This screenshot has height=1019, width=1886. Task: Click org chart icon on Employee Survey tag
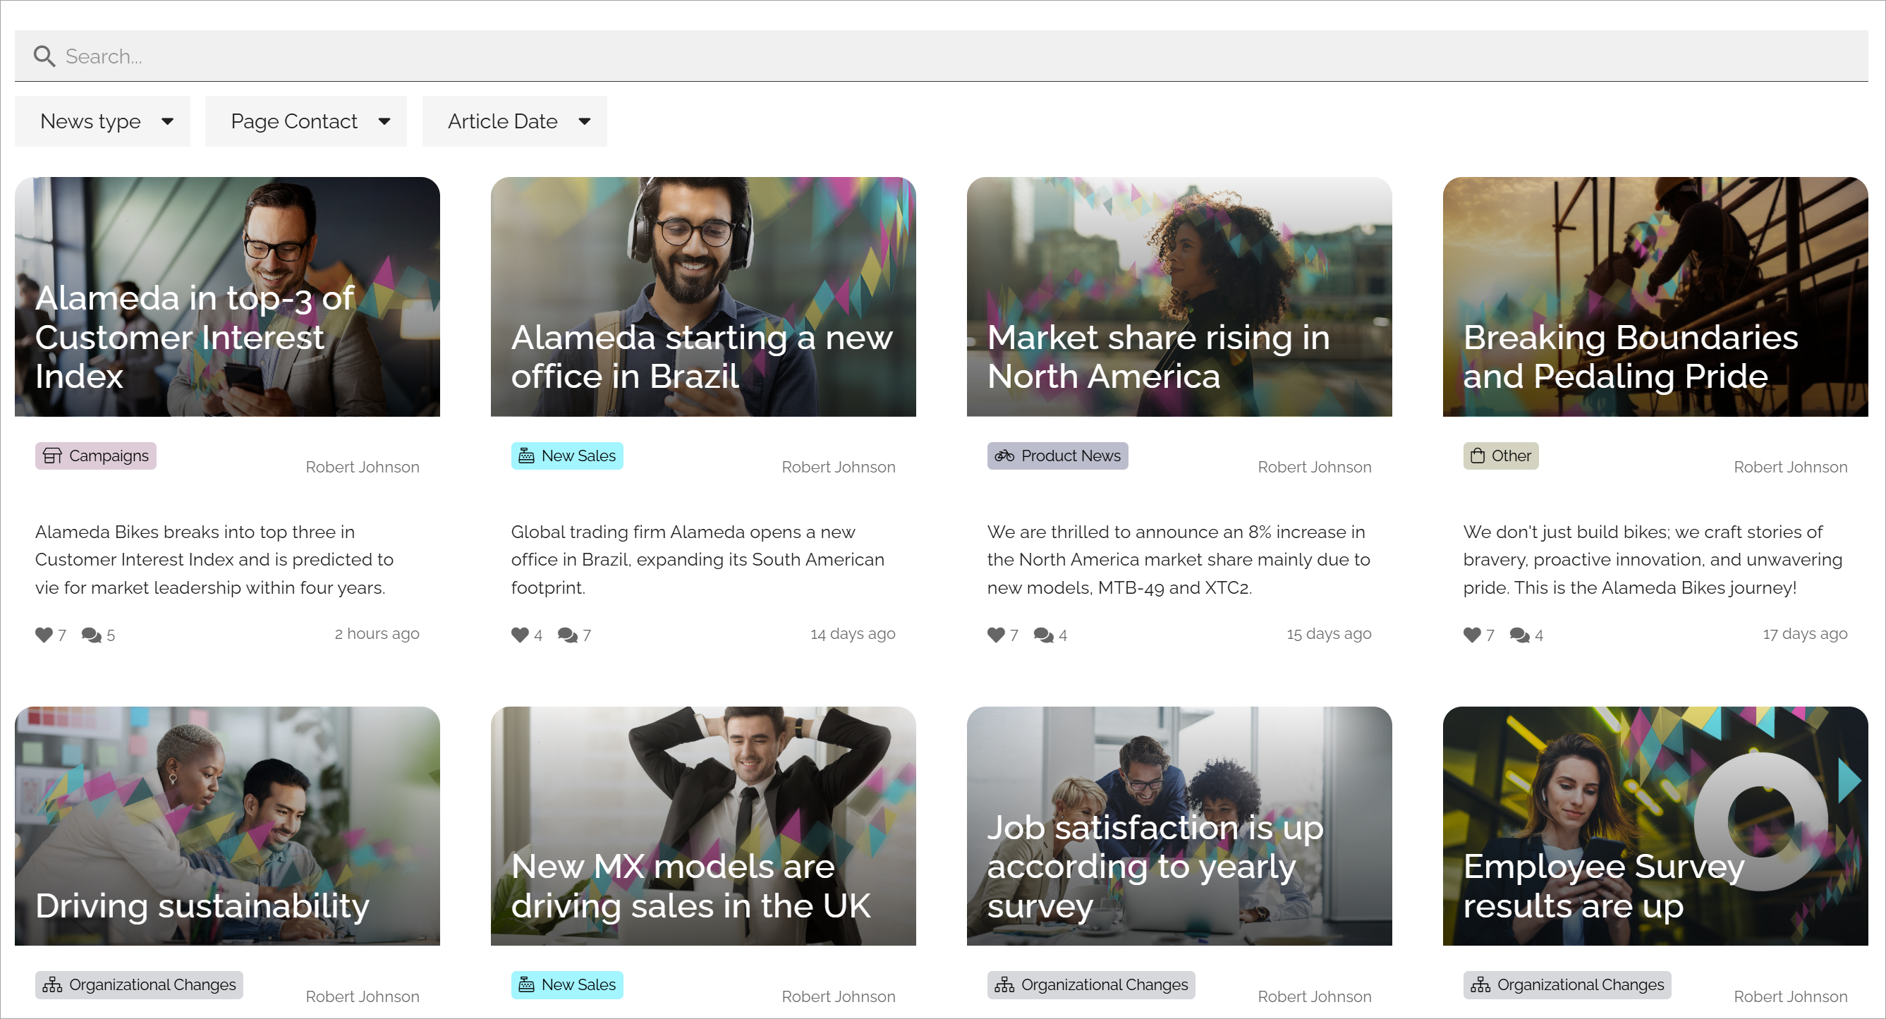click(x=1480, y=985)
